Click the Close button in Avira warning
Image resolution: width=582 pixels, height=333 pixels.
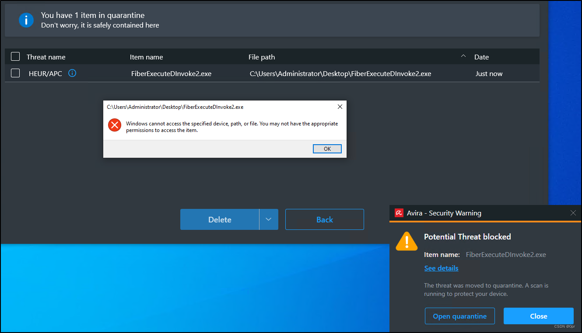click(539, 316)
